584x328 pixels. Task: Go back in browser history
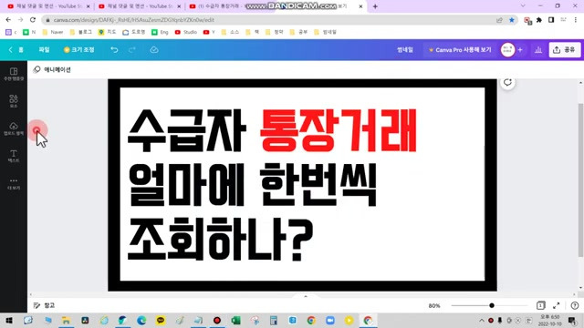click(8, 20)
